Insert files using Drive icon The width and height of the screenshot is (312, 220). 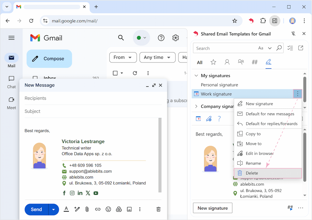click(119, 209)
